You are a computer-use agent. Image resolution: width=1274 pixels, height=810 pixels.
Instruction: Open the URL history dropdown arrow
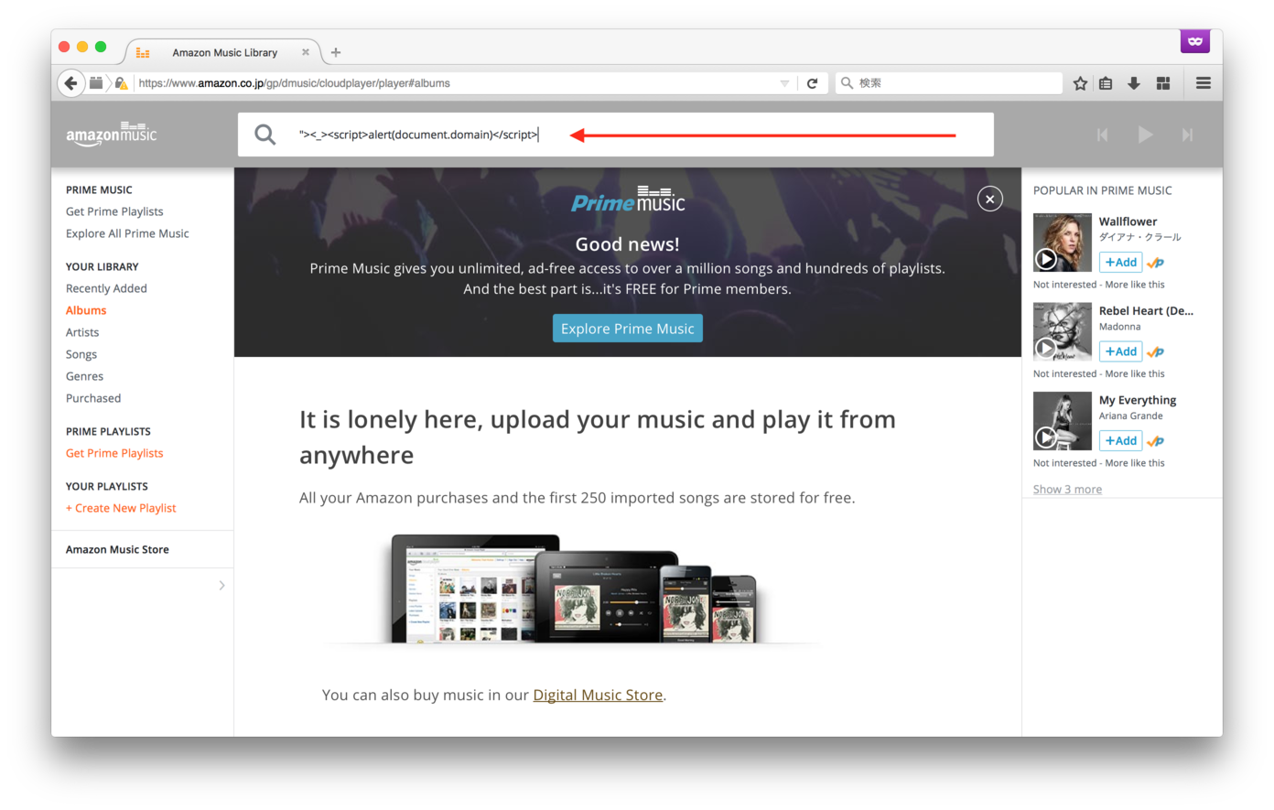pyautogui.click(x=784, y=83)
